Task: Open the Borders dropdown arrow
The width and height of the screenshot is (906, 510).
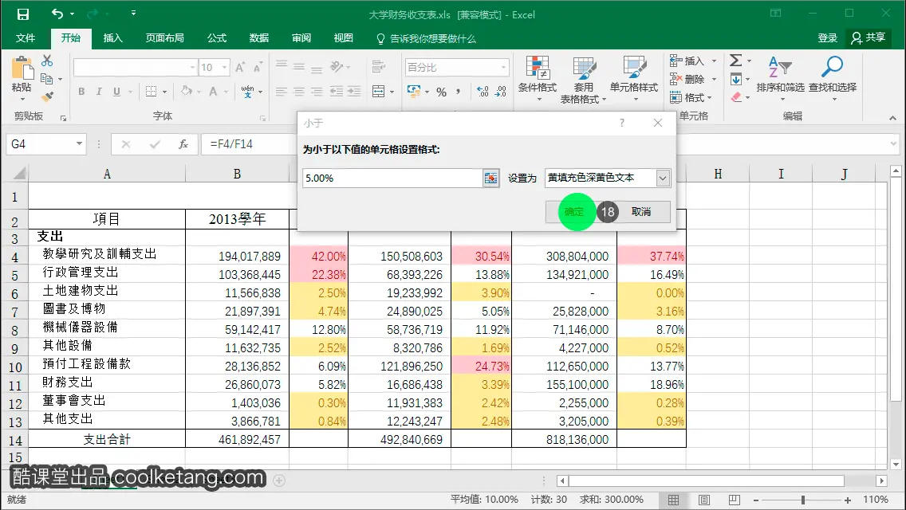Action: coord(164,92)
